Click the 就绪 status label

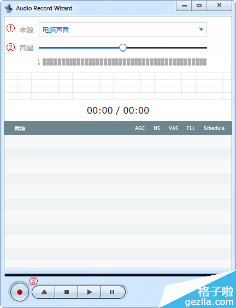click(20, 128)
